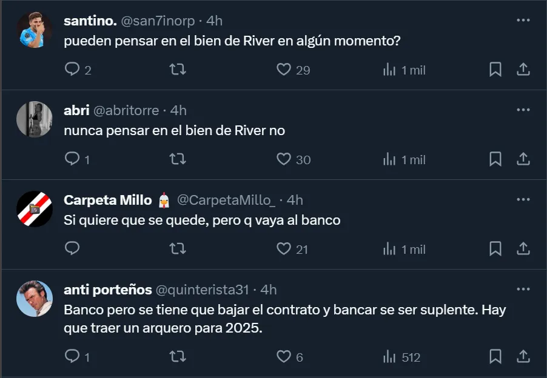Share abri's tweet
The height and width of the screenshot is (378, 547).
[x=523, y=159]
